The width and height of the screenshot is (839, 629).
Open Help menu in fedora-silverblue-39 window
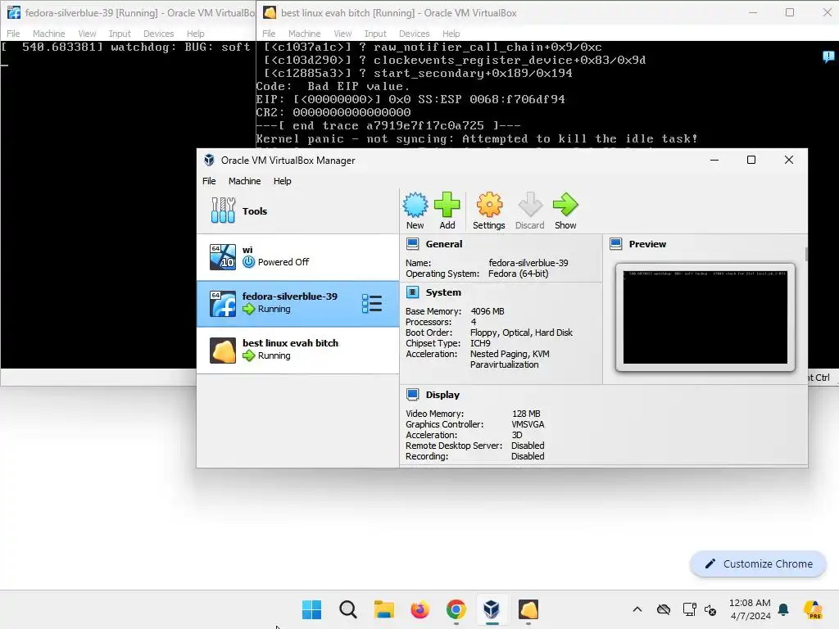click(x=195, y=33)
